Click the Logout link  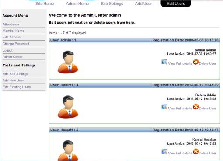[7, 50]
